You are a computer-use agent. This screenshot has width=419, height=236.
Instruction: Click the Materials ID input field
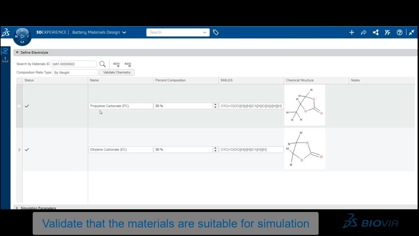(x=73, y=64)
